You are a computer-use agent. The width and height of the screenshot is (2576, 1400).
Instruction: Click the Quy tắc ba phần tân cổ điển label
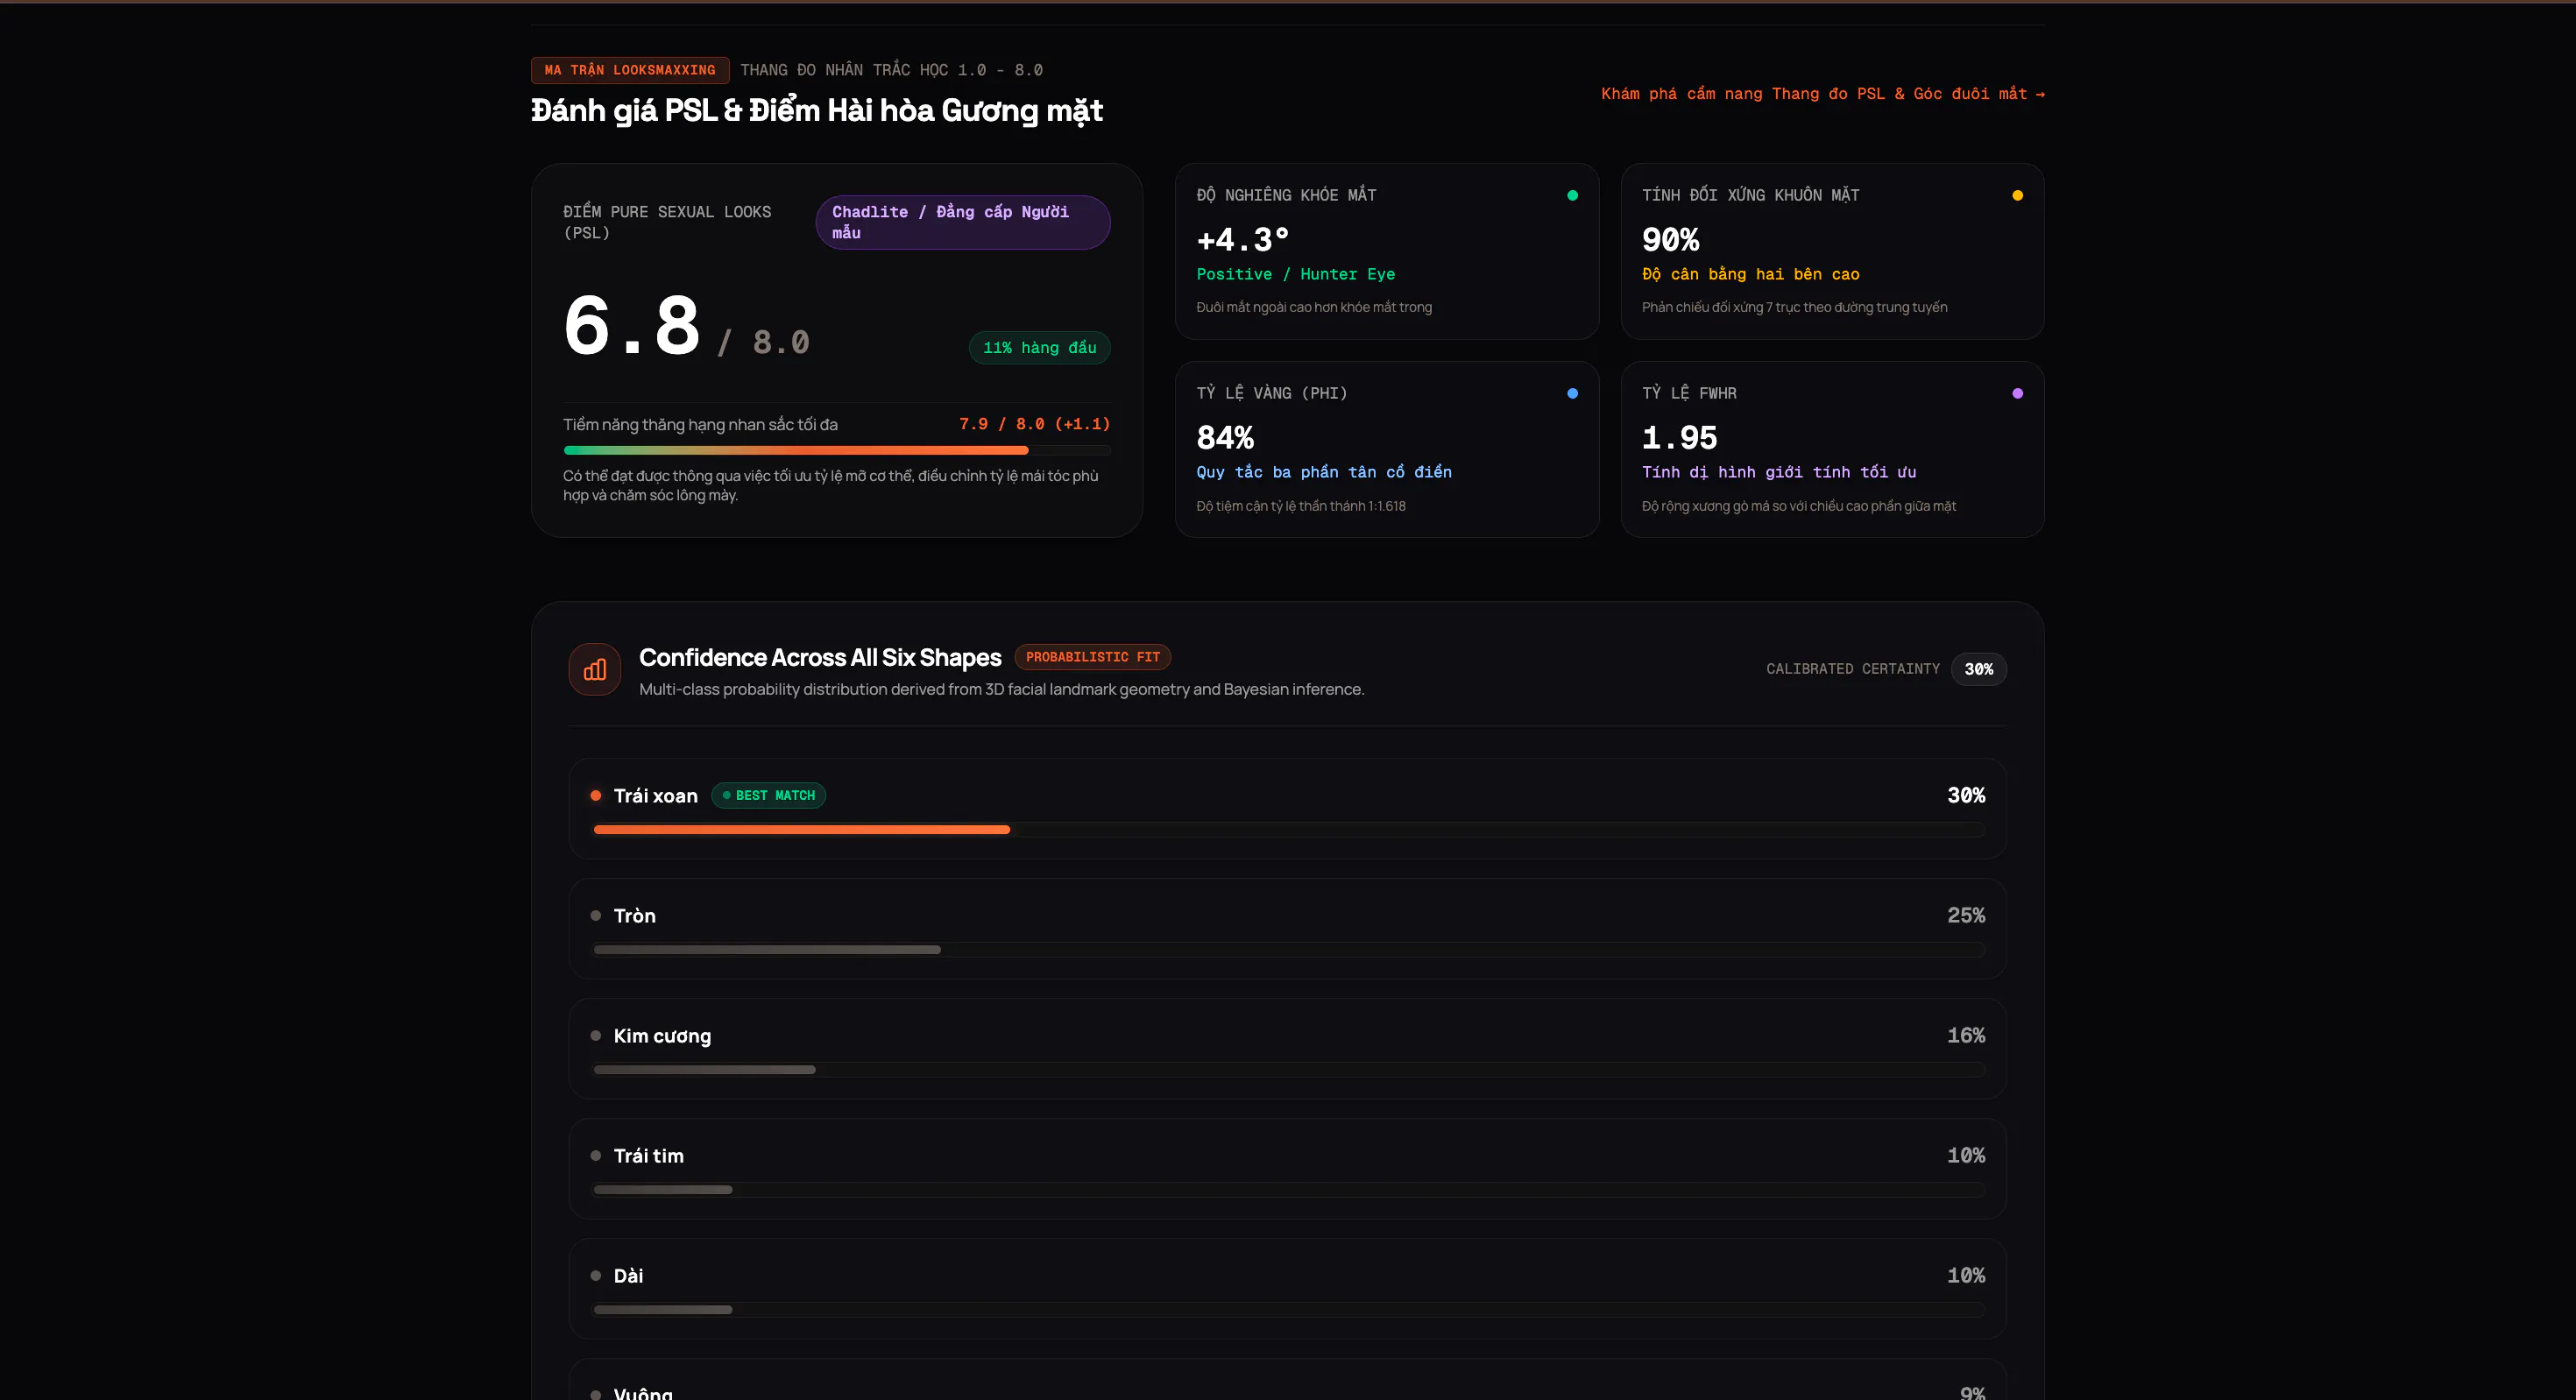click(1324, 472)
